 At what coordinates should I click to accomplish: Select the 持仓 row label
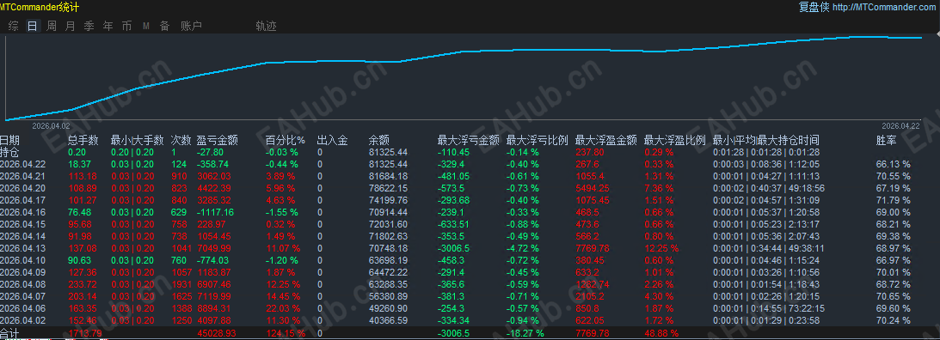point(9,152)
